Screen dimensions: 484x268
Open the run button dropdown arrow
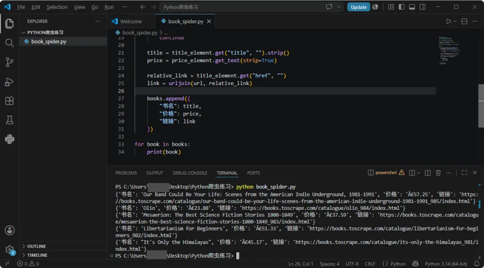click(x=455, y=21)
